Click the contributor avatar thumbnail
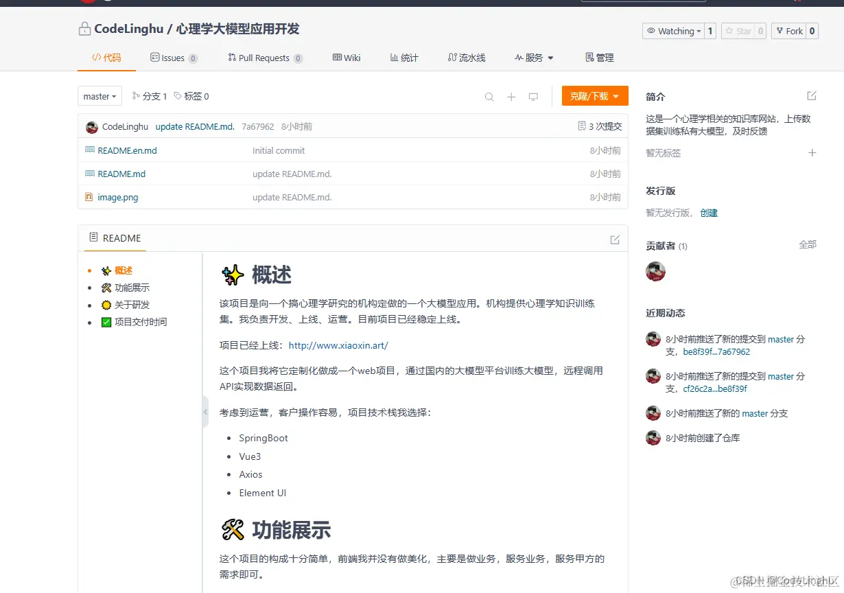844x593 pixels. (655, 271)
